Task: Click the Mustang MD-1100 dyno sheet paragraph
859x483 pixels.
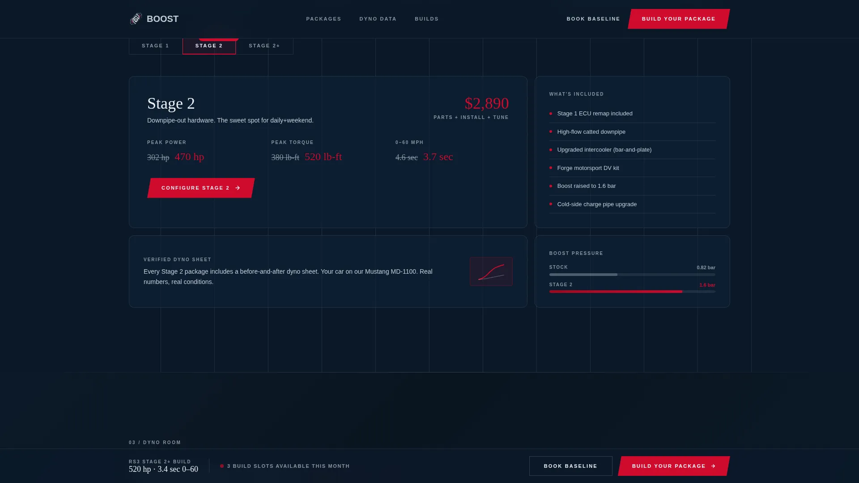Action: [x=288, y=277]
